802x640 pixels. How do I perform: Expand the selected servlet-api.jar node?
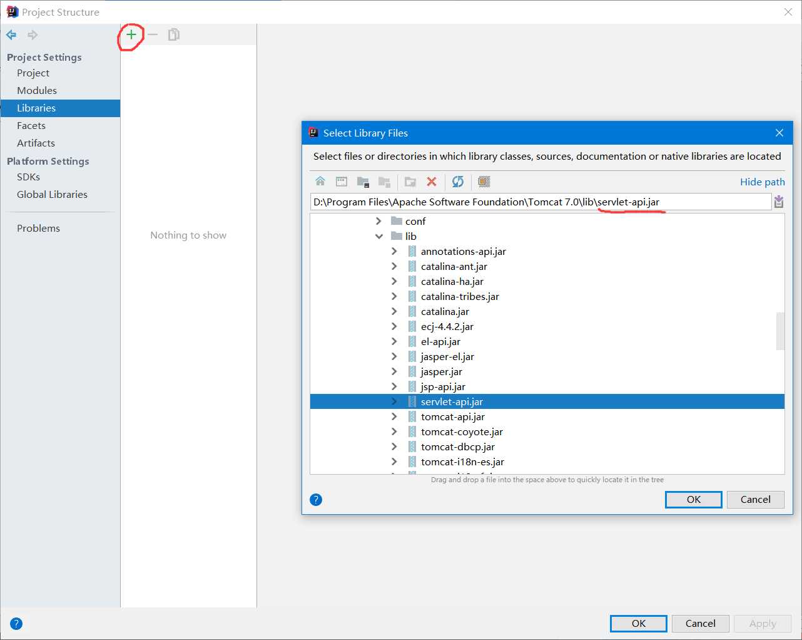point(394,401)
